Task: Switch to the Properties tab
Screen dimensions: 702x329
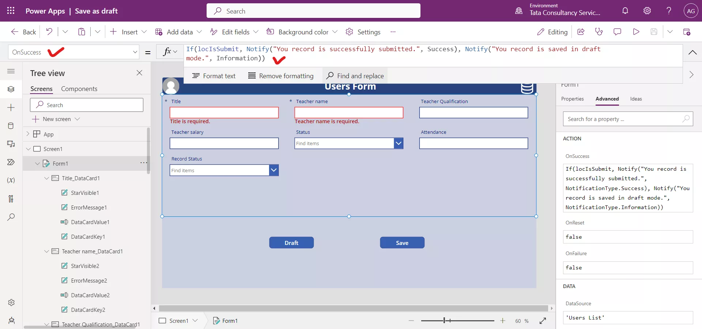Action: pyautogui.click(x=572, y=99)
